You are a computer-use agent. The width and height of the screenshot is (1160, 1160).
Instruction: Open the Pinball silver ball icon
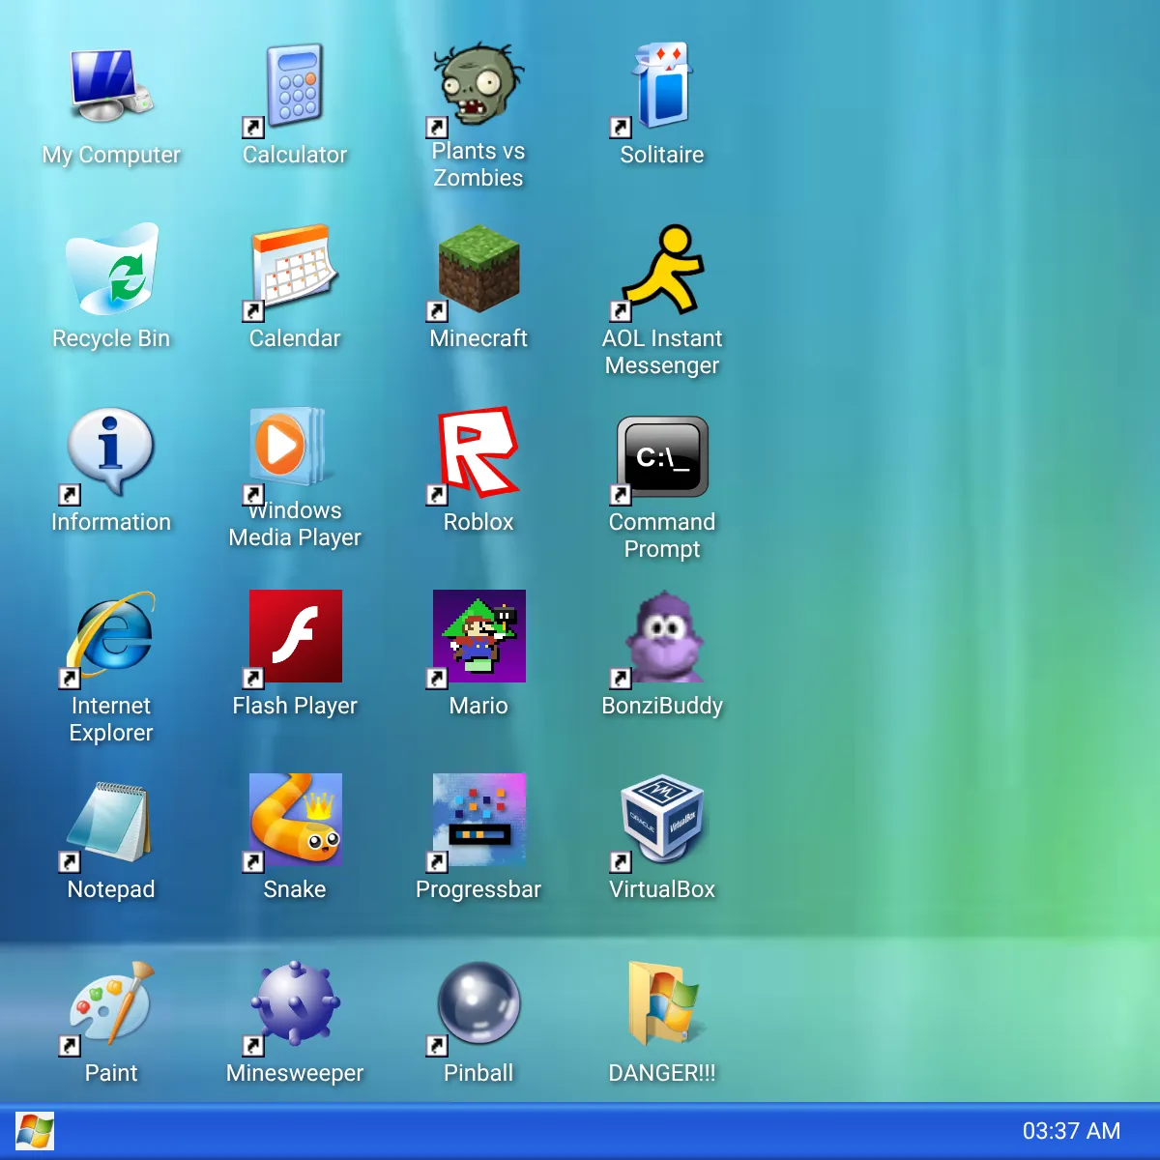[x=478, y=1003]
